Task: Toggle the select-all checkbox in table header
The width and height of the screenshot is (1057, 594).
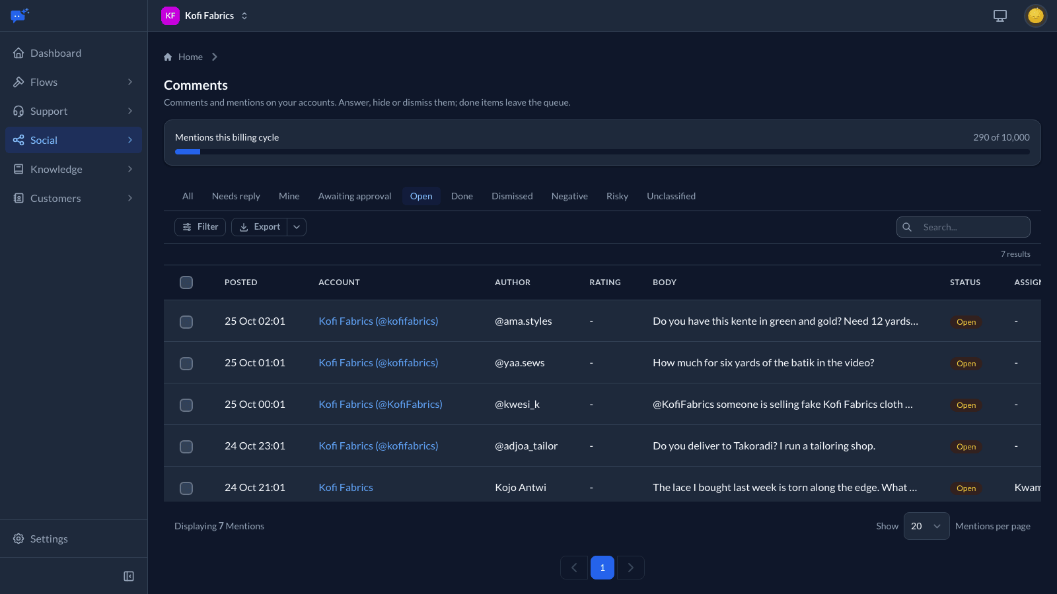Action: 186,282
